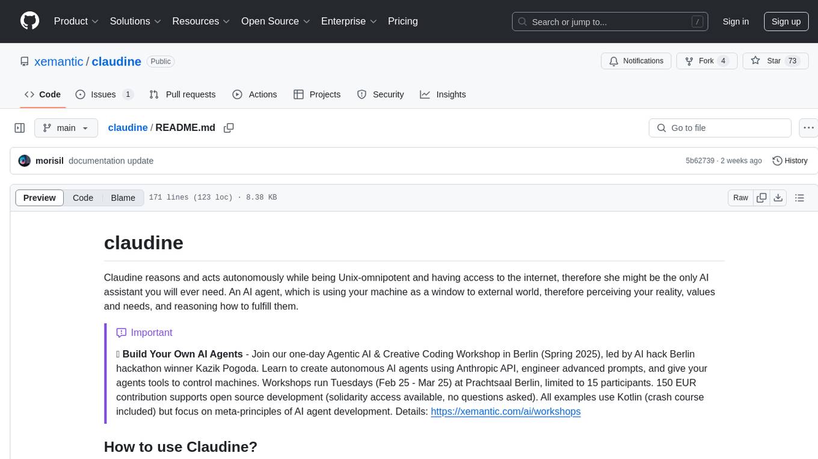Expand the Solutions menu
This screenshot has width=818, height=459.
pos(135,21)
